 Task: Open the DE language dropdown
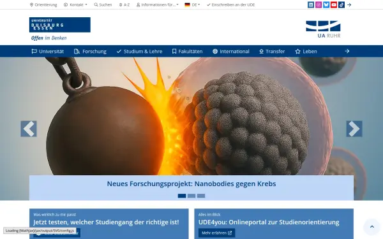(x=192, y=4)
